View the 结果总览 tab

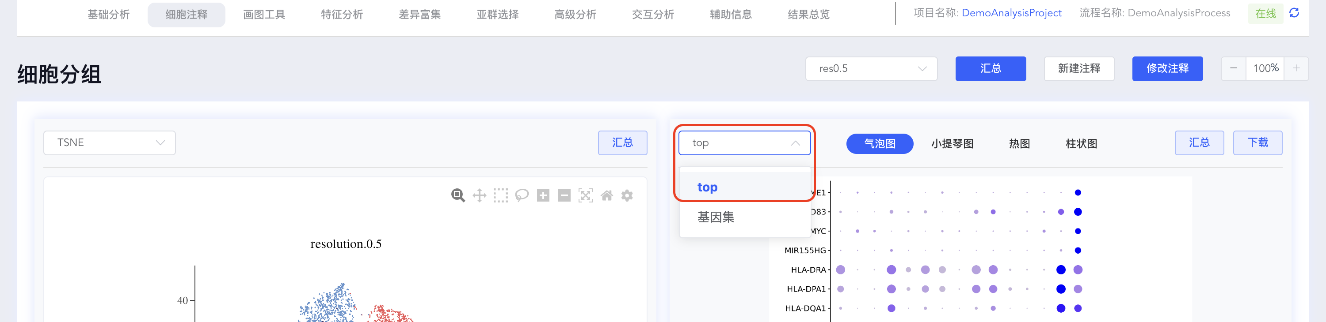click(x=808, y=15)
